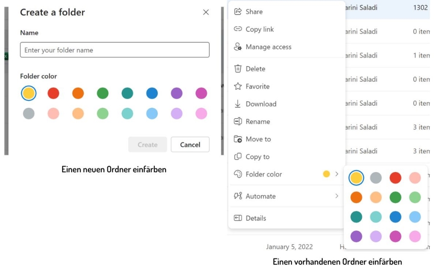Click the Copy link chain icon
The image size is (439, 272).
pyautogui.click(x=238, y=29)
